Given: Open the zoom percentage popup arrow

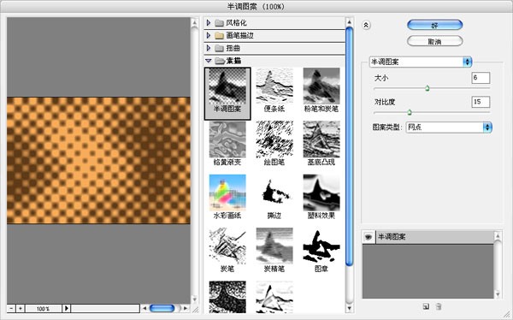Looking at the screenshot, I should point(67,308).
